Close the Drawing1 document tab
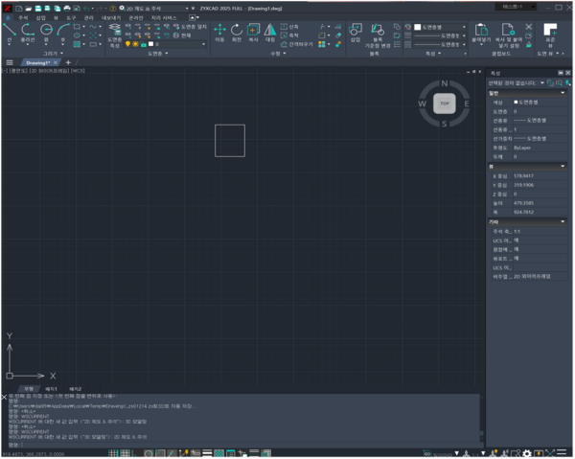The image size is (575, 459). (56, 62)
